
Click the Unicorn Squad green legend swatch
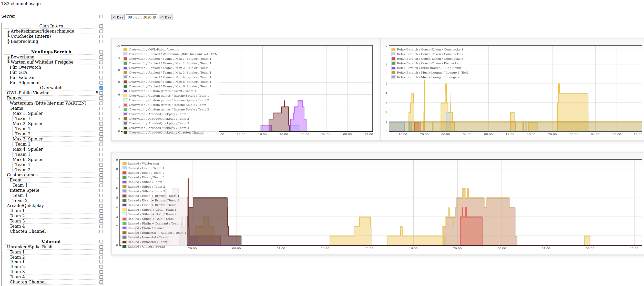tap(124, 247)
